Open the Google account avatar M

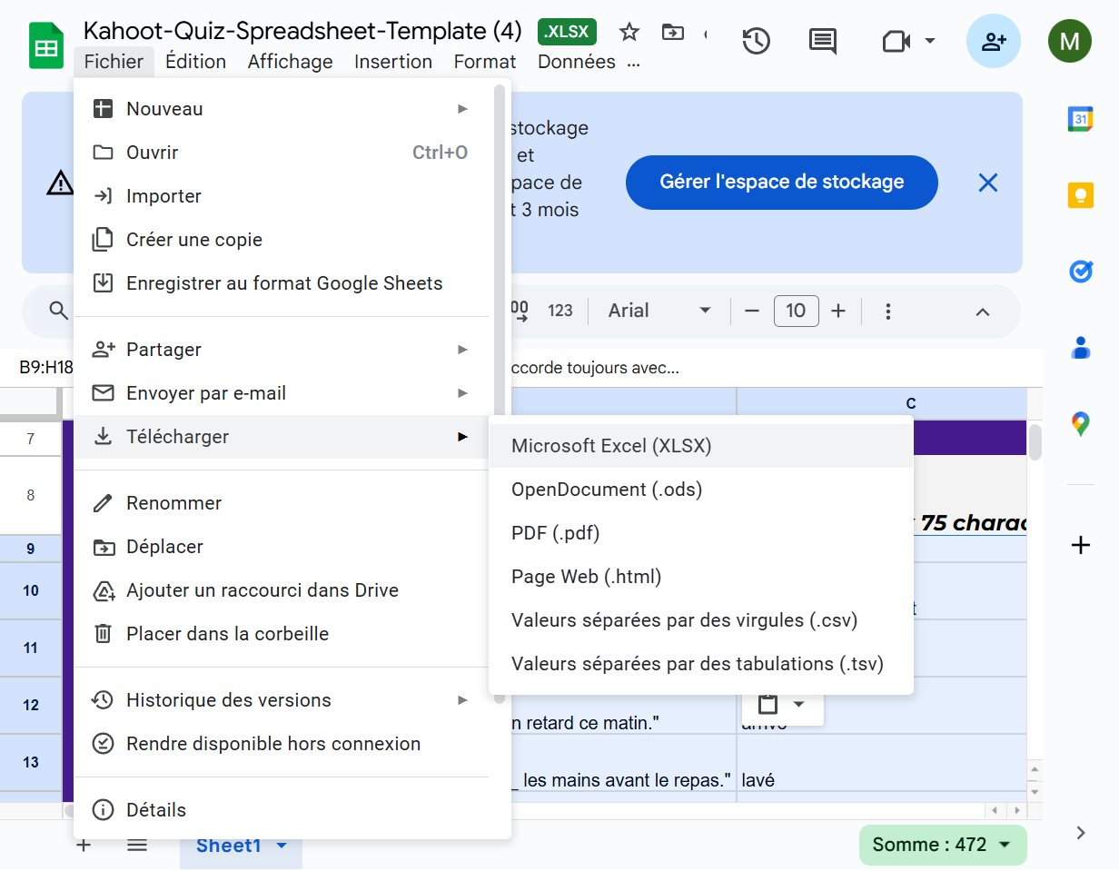(x=1070, y=41)
